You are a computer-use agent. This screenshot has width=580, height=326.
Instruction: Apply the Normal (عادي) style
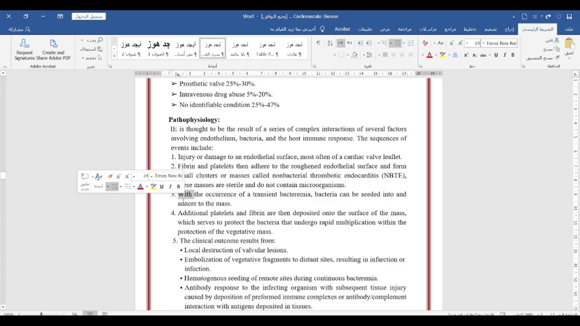click(294, 49)
